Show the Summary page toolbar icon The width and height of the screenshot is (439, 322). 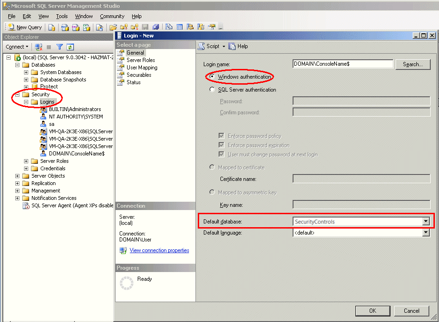pyautogui.click(x=179, y=27)
